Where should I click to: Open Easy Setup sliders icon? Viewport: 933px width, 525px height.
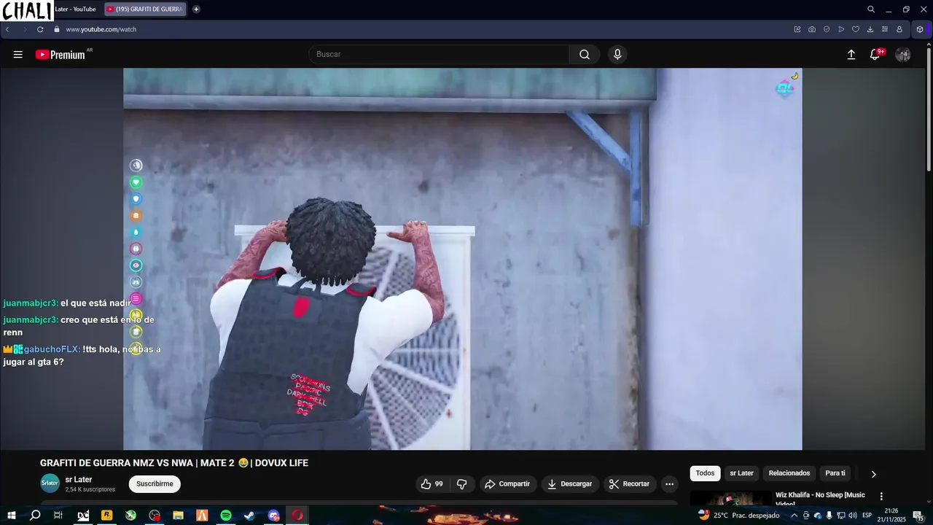885,29
